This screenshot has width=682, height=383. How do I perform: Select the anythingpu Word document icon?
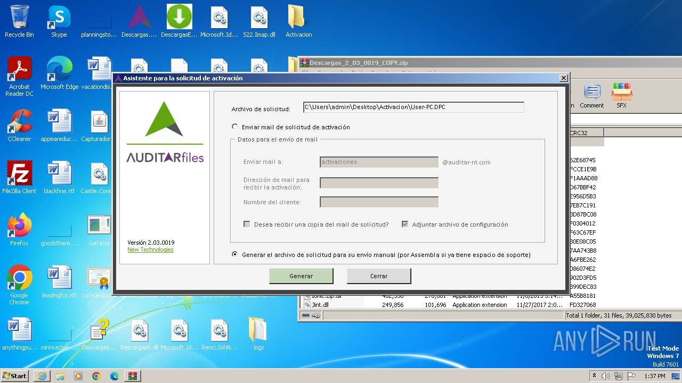point(19,334)
